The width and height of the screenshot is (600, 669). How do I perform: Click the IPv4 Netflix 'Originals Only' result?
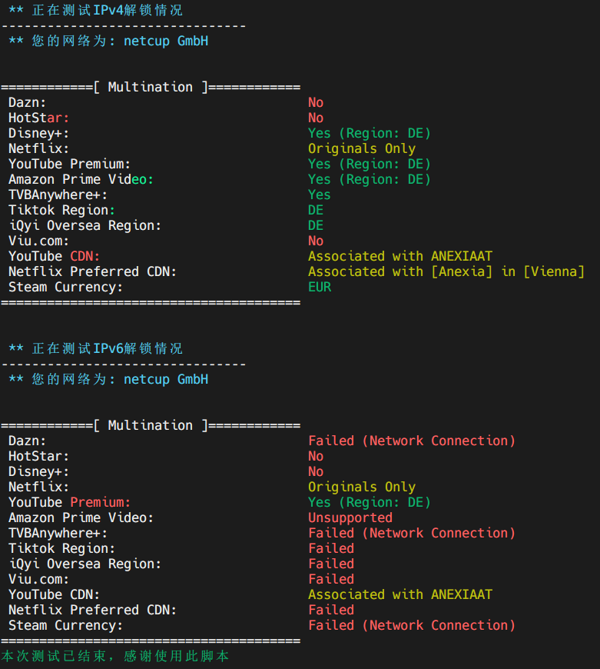[x=362, y=149]
